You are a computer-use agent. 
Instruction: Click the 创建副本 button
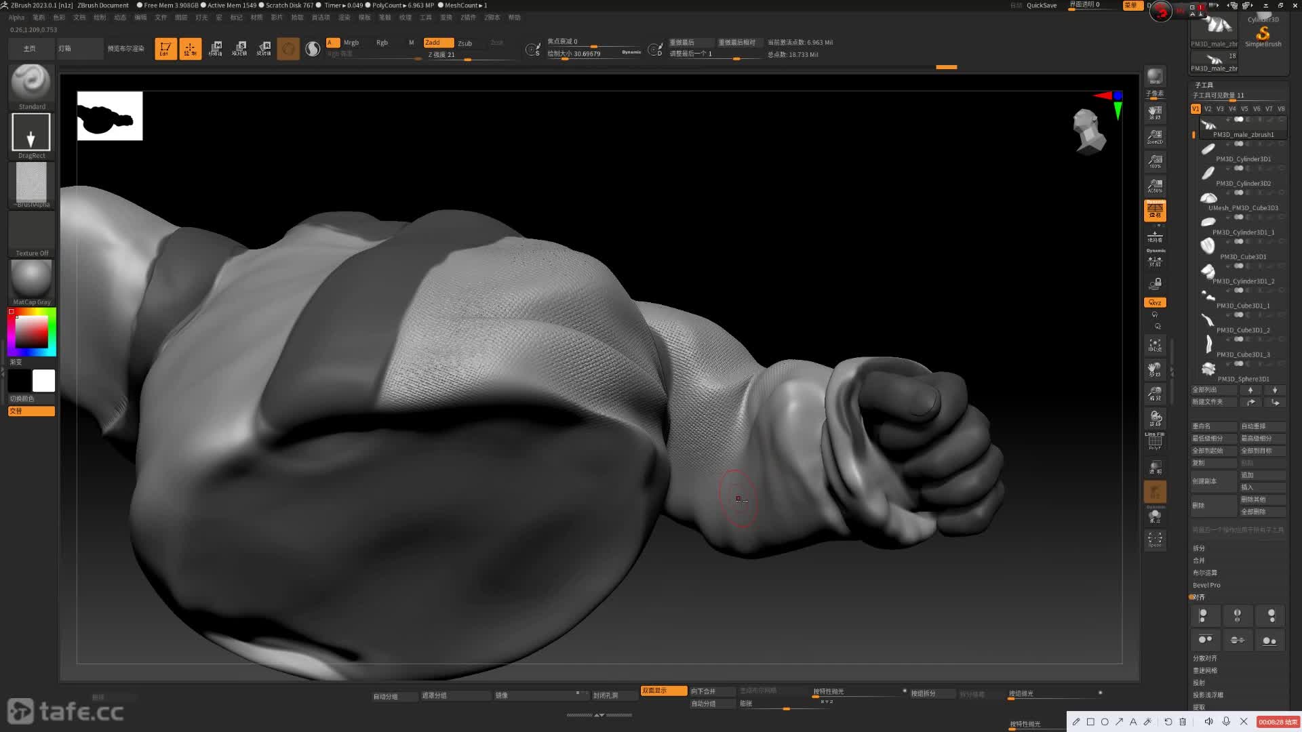(1214, 481)
